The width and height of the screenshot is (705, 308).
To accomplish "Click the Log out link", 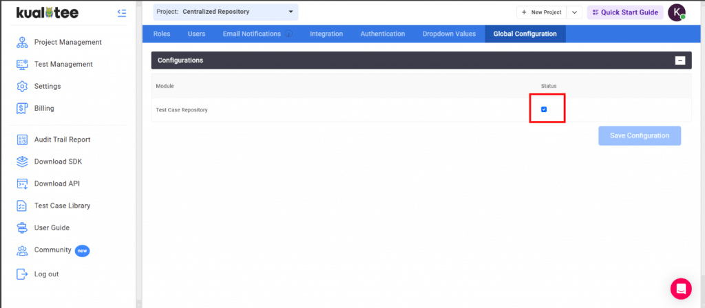I will 46,274.
